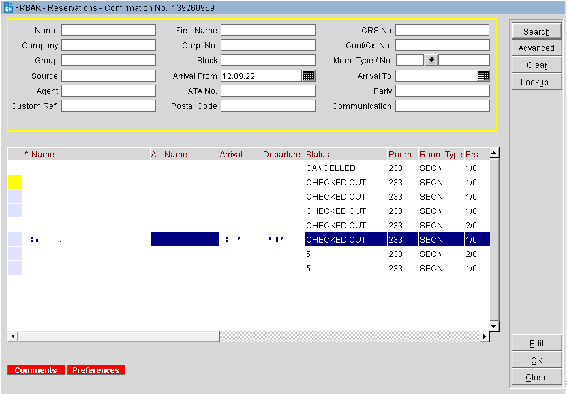Open the Arrival From calendar picker
Image resolution: width=567 pixels, height=394 pixels.
point(309,76)
